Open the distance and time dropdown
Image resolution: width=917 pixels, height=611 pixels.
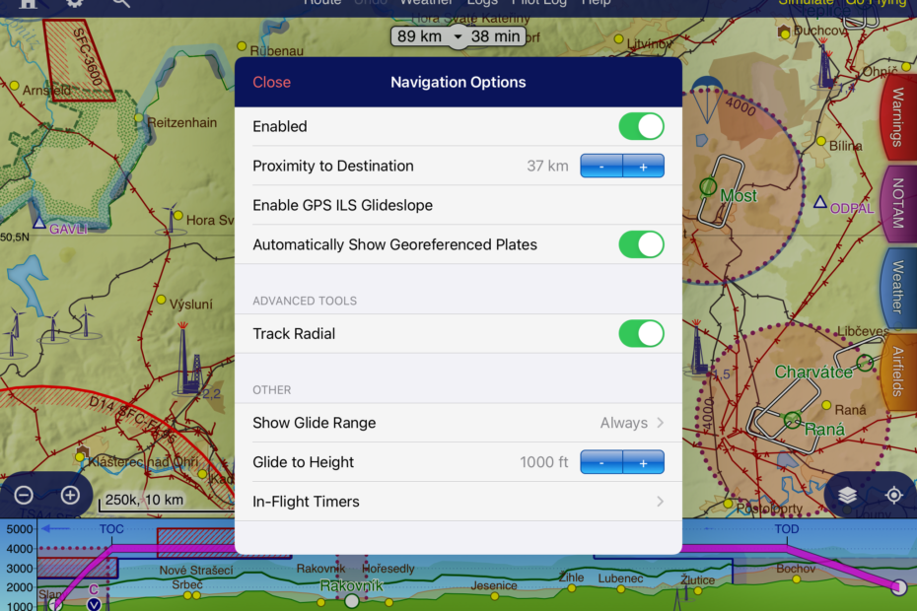(458, 36)
